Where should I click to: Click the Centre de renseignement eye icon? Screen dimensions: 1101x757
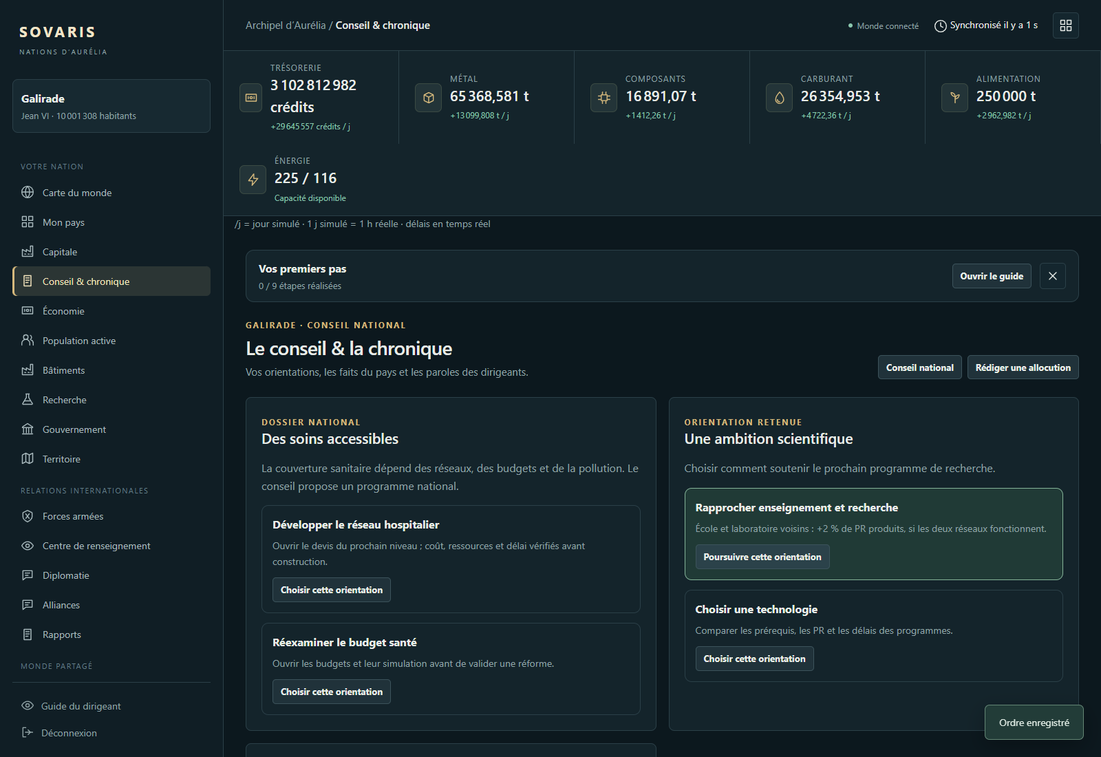coord(28,545)
